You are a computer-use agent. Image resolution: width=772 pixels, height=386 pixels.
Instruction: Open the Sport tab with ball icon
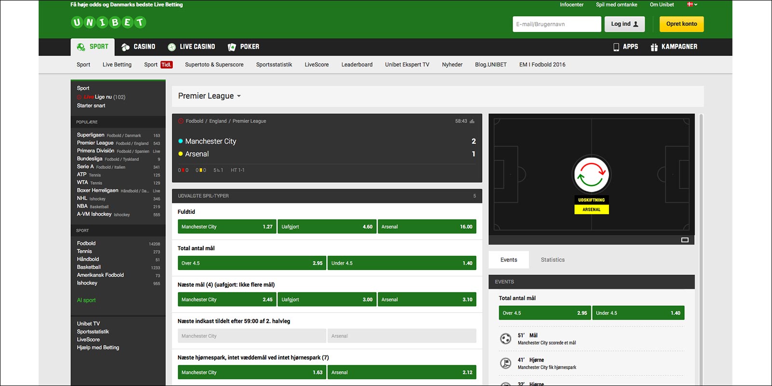[x=93, y=47]
